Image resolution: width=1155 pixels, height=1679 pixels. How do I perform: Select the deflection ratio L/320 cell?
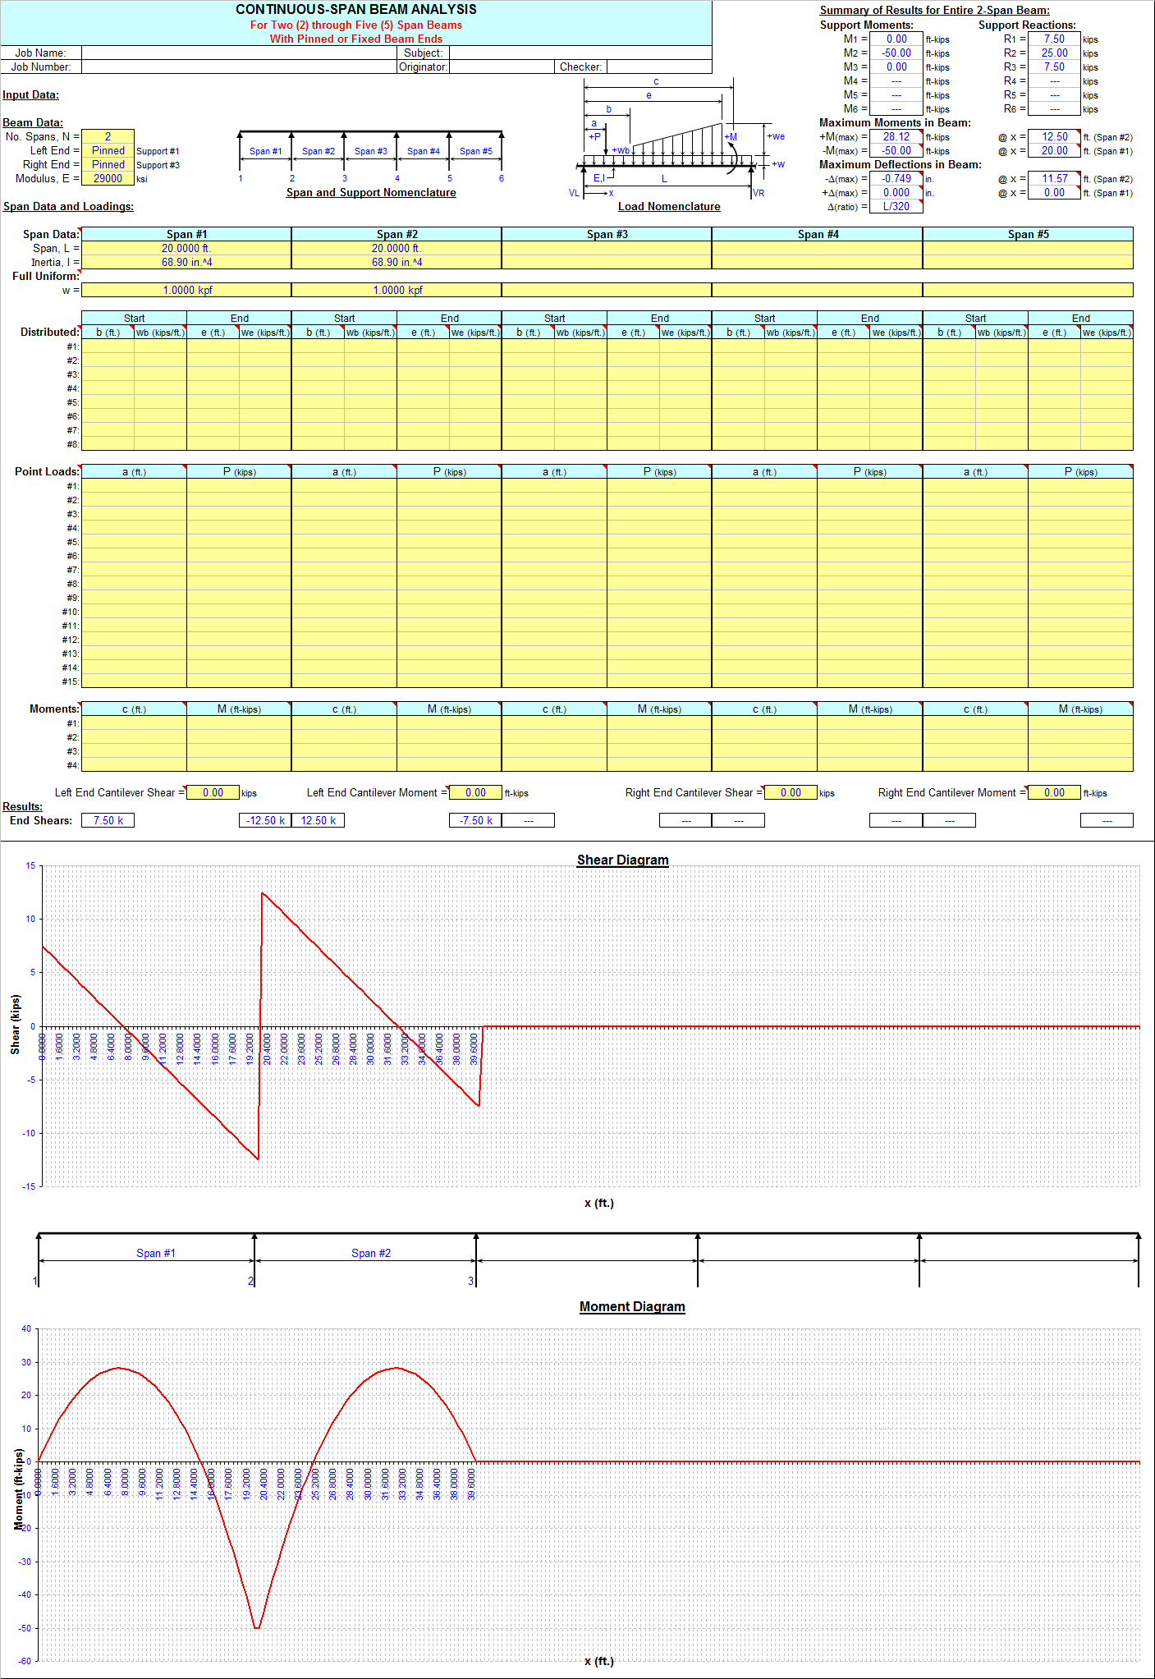(x=896, y=206)
